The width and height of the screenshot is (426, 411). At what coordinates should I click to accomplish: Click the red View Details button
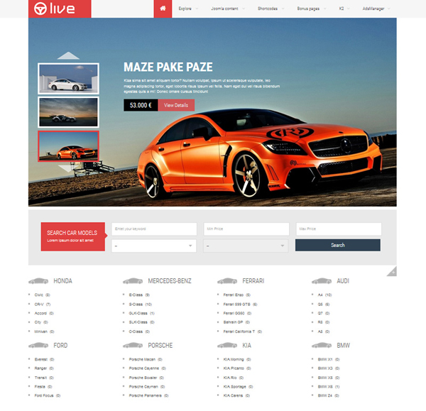pos(176,105)
